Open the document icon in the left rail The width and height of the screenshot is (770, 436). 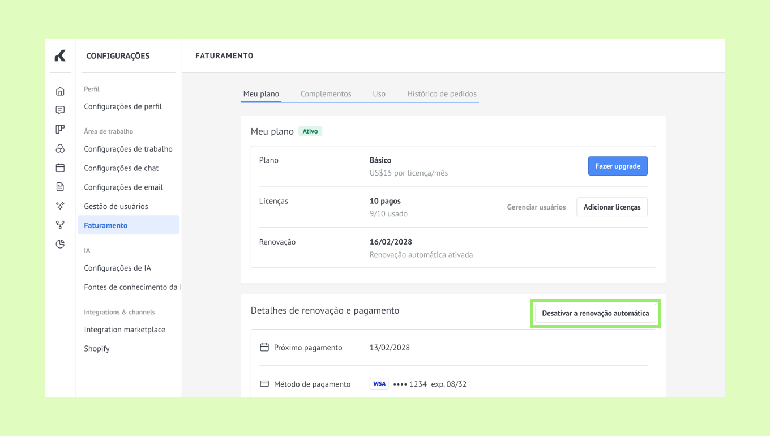click(60, 187)
